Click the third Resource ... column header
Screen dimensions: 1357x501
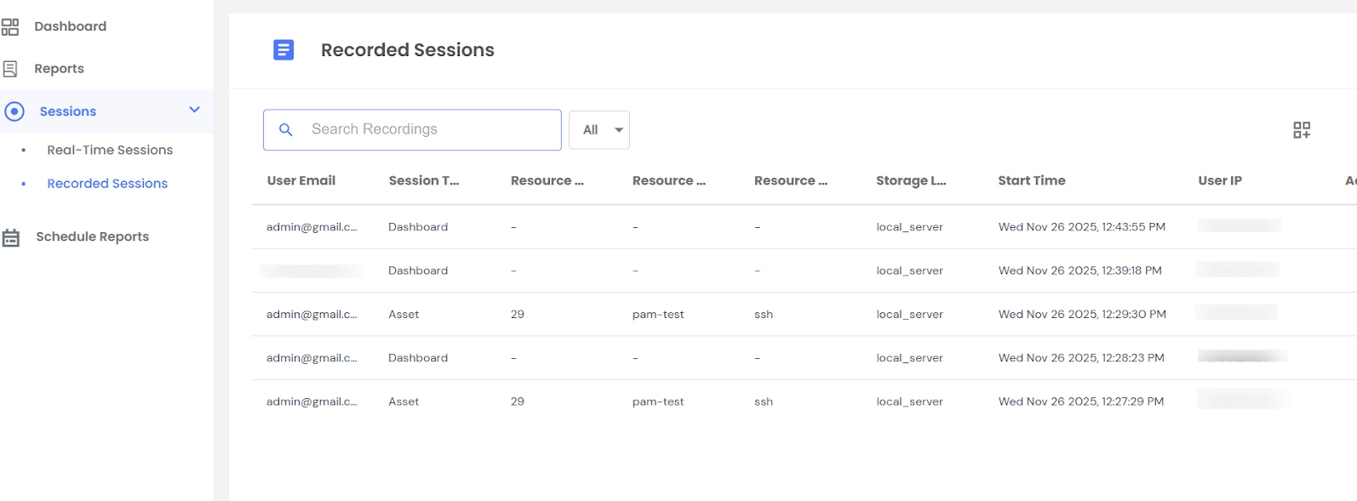pos(790,180)
